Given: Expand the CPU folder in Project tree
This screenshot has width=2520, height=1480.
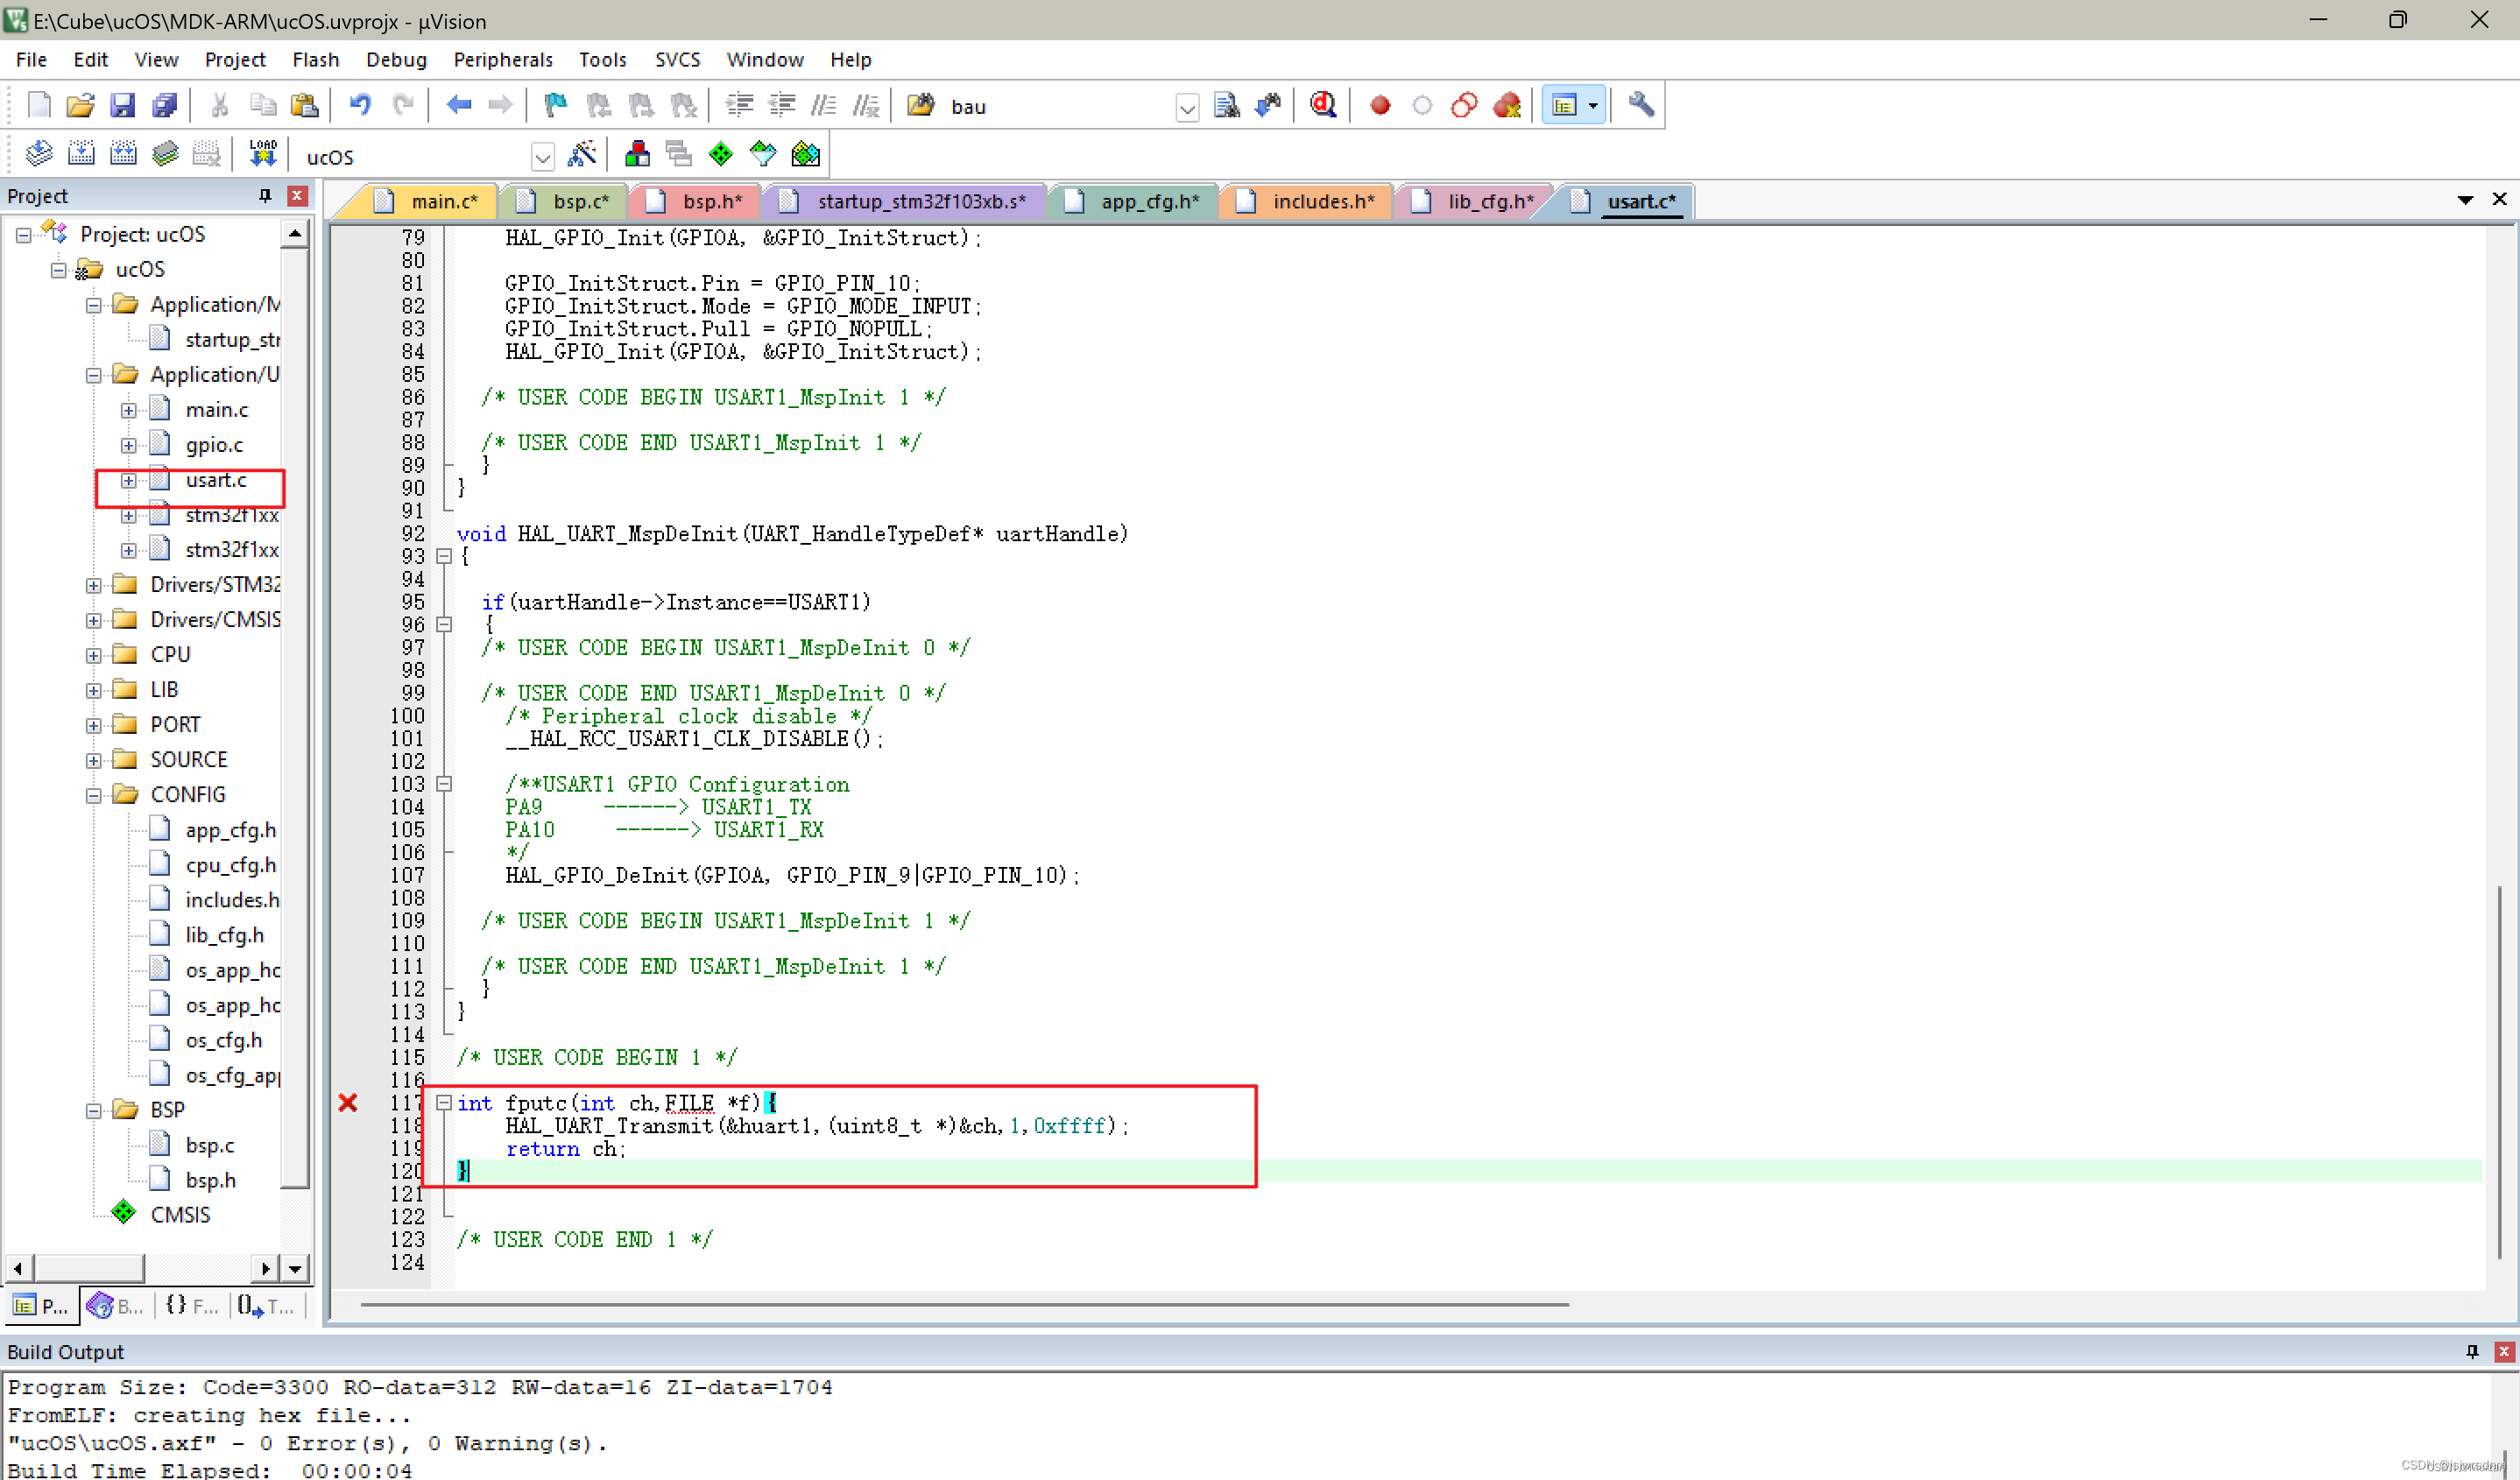Looking at the screenshot, I should point(93,654).
